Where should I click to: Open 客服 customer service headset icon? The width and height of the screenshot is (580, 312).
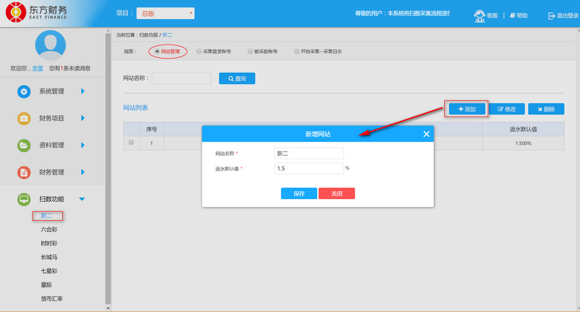[480, 16]
